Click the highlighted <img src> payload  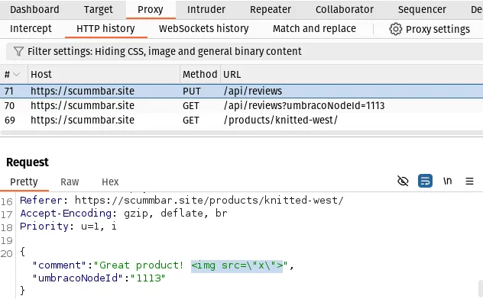tap(237, 265)
